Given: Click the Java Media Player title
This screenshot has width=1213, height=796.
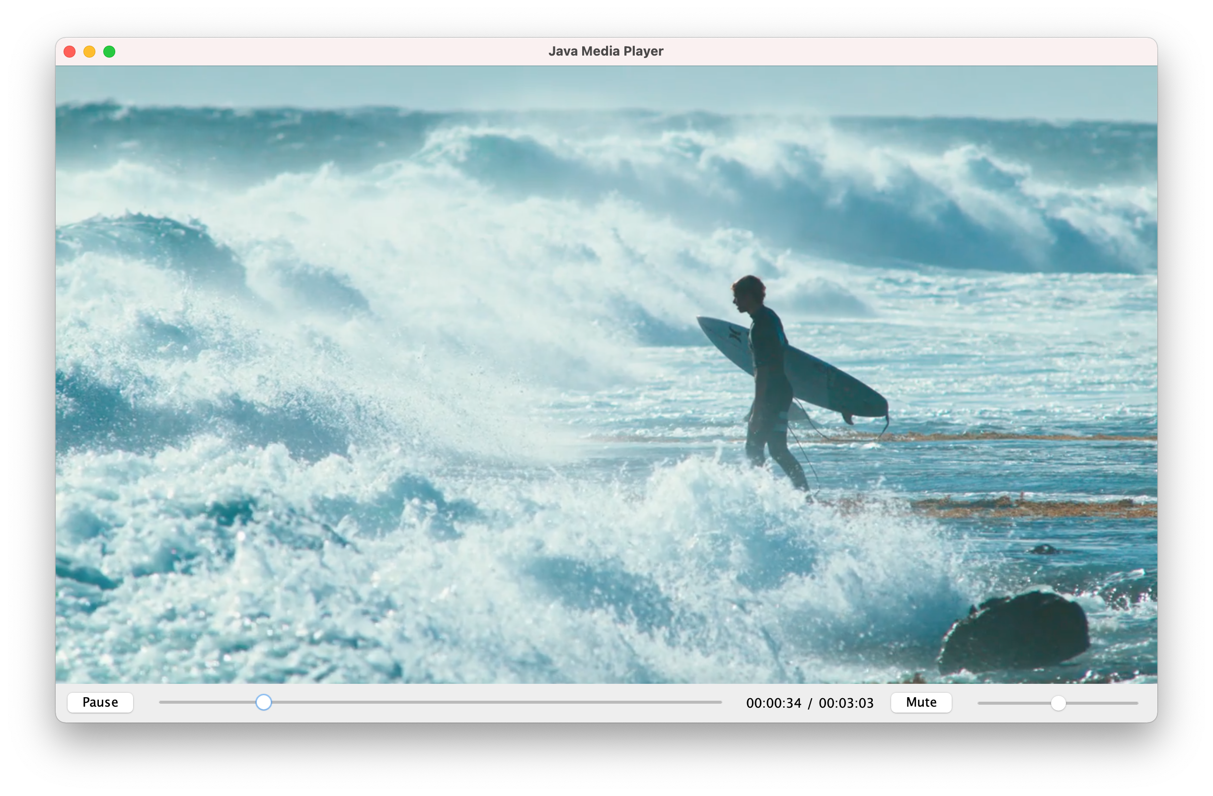Looking at the screenshot, I should click(x=606, y=51).
